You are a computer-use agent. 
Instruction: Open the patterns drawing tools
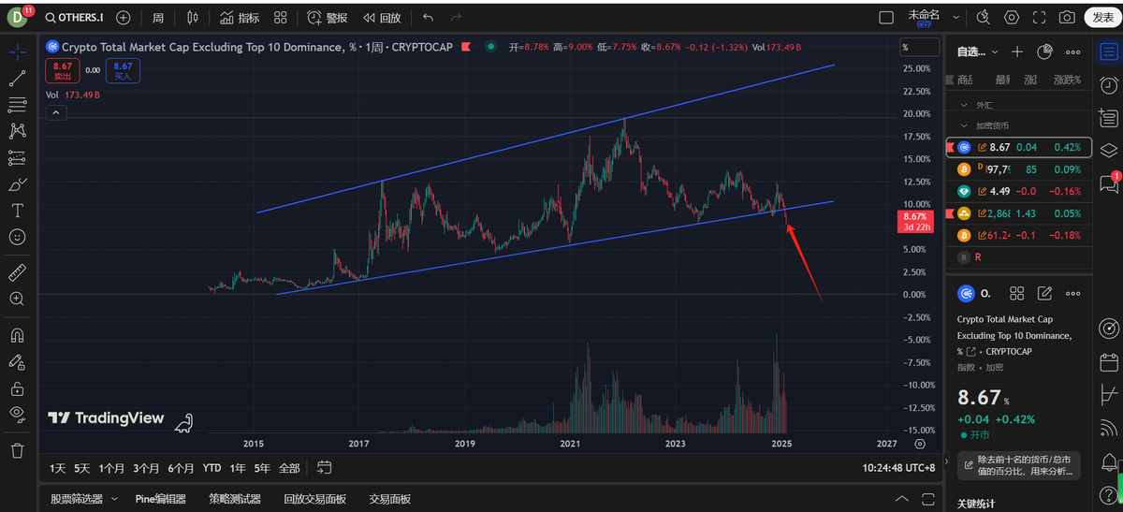coord(17,131)
